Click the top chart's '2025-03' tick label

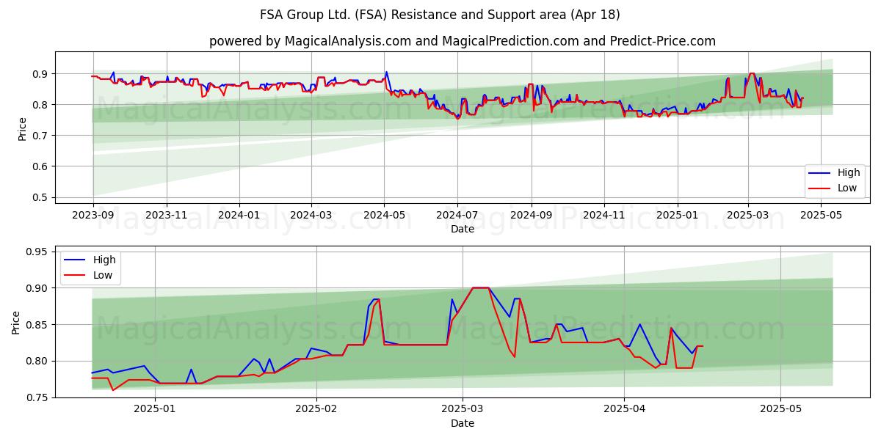tap(748, 215)
